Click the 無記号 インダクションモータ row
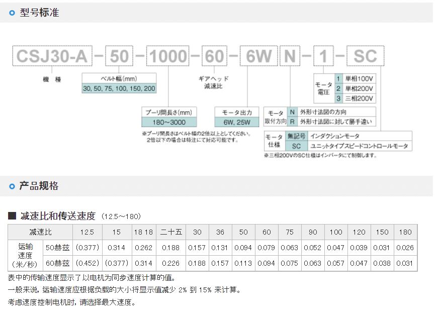 point(348,136)
